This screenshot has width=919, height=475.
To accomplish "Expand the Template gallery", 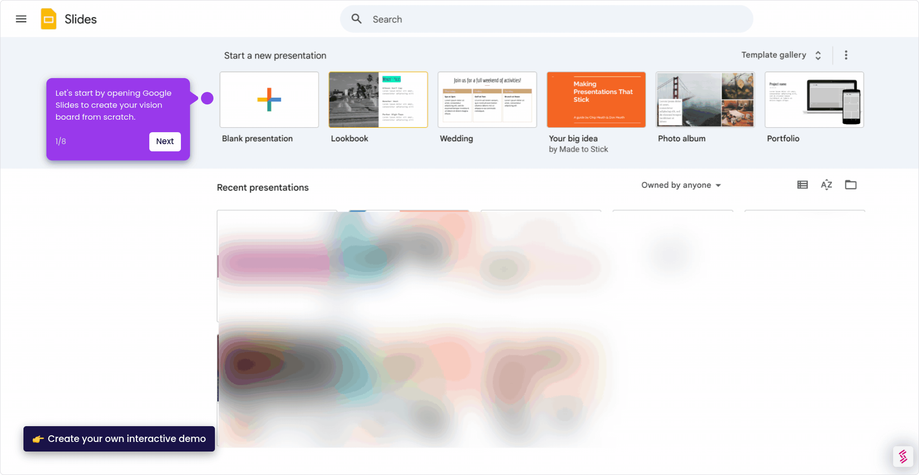I will (x=781, y=55).
